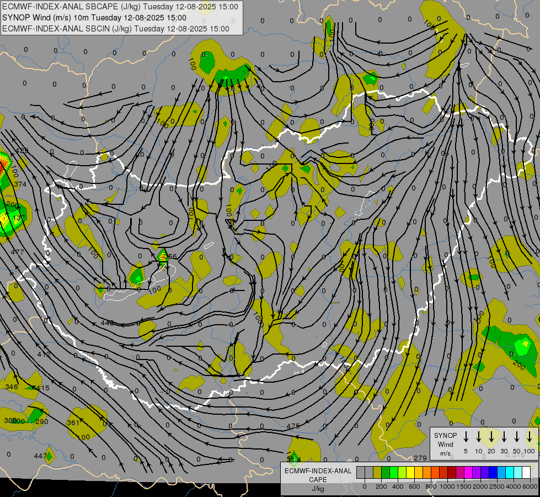Screen dimensions: 540x497
Task: Click the 'ECMWF-INDEX-ANAL CAPE' legend label
Action: [x=318, y=475]
